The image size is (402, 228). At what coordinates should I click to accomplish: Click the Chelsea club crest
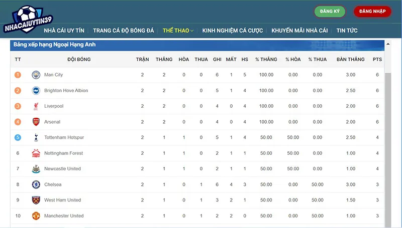click(x=36, y=184)
